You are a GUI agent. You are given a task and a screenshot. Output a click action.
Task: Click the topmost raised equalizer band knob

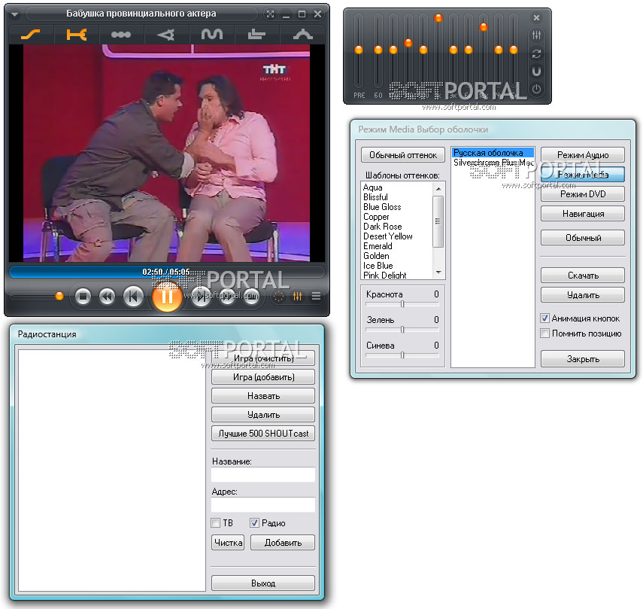tap(438, 17)
